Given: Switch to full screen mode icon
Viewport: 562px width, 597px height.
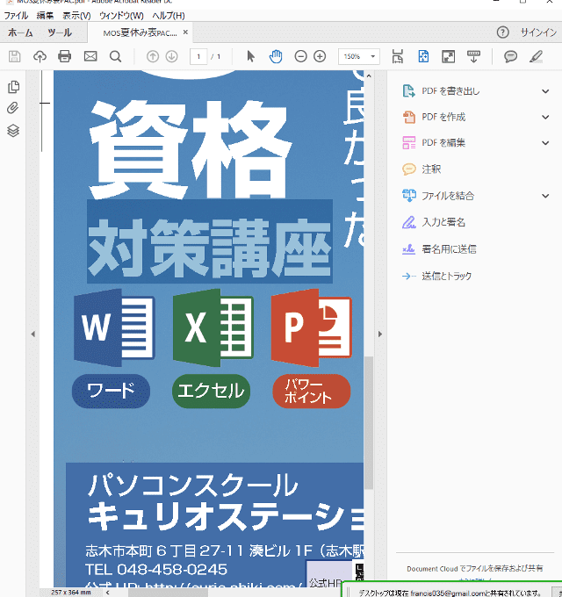Looking at the screenshot, I should (x=449, y=57).
